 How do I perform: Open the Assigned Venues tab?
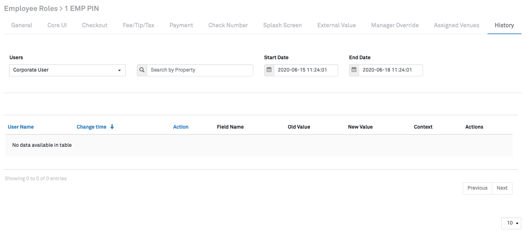(x=457, y=25)
